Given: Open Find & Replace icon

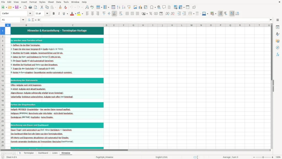Looking at the screenshot, I should click(87, 7).
